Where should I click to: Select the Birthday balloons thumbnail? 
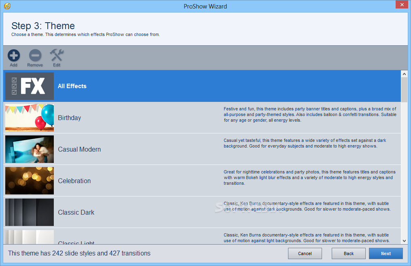(x=30, y=118)
